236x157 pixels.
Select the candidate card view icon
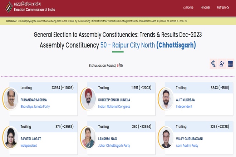click(222, 64)
